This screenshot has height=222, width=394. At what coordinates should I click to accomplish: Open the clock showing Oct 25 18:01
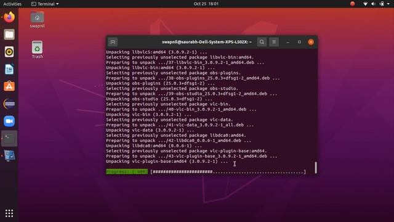click(206, 4)
